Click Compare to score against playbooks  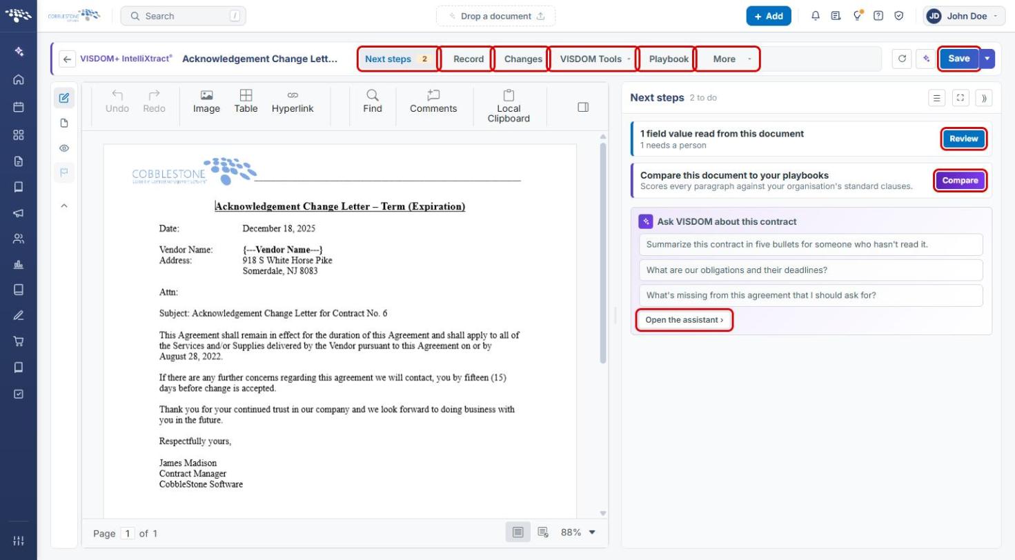pyautogui.click(x=960, y=181)
